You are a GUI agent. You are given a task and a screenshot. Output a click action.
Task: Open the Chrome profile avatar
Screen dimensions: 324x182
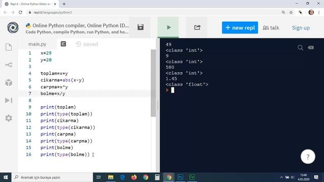pos(311,12)
